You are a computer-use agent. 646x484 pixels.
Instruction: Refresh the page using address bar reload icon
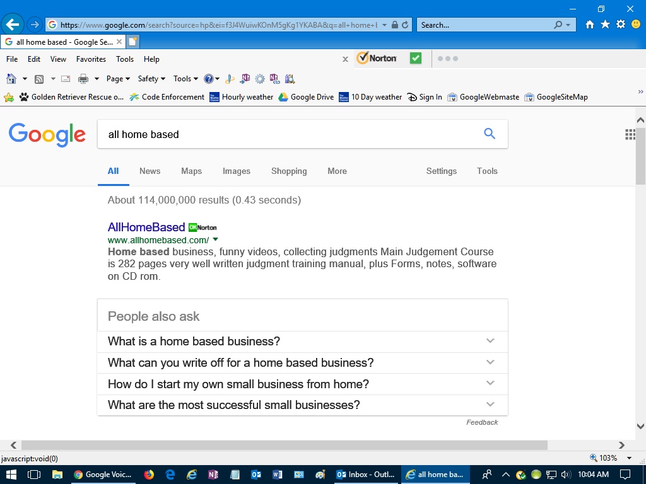pyautogui.click(x=405, y=25)
